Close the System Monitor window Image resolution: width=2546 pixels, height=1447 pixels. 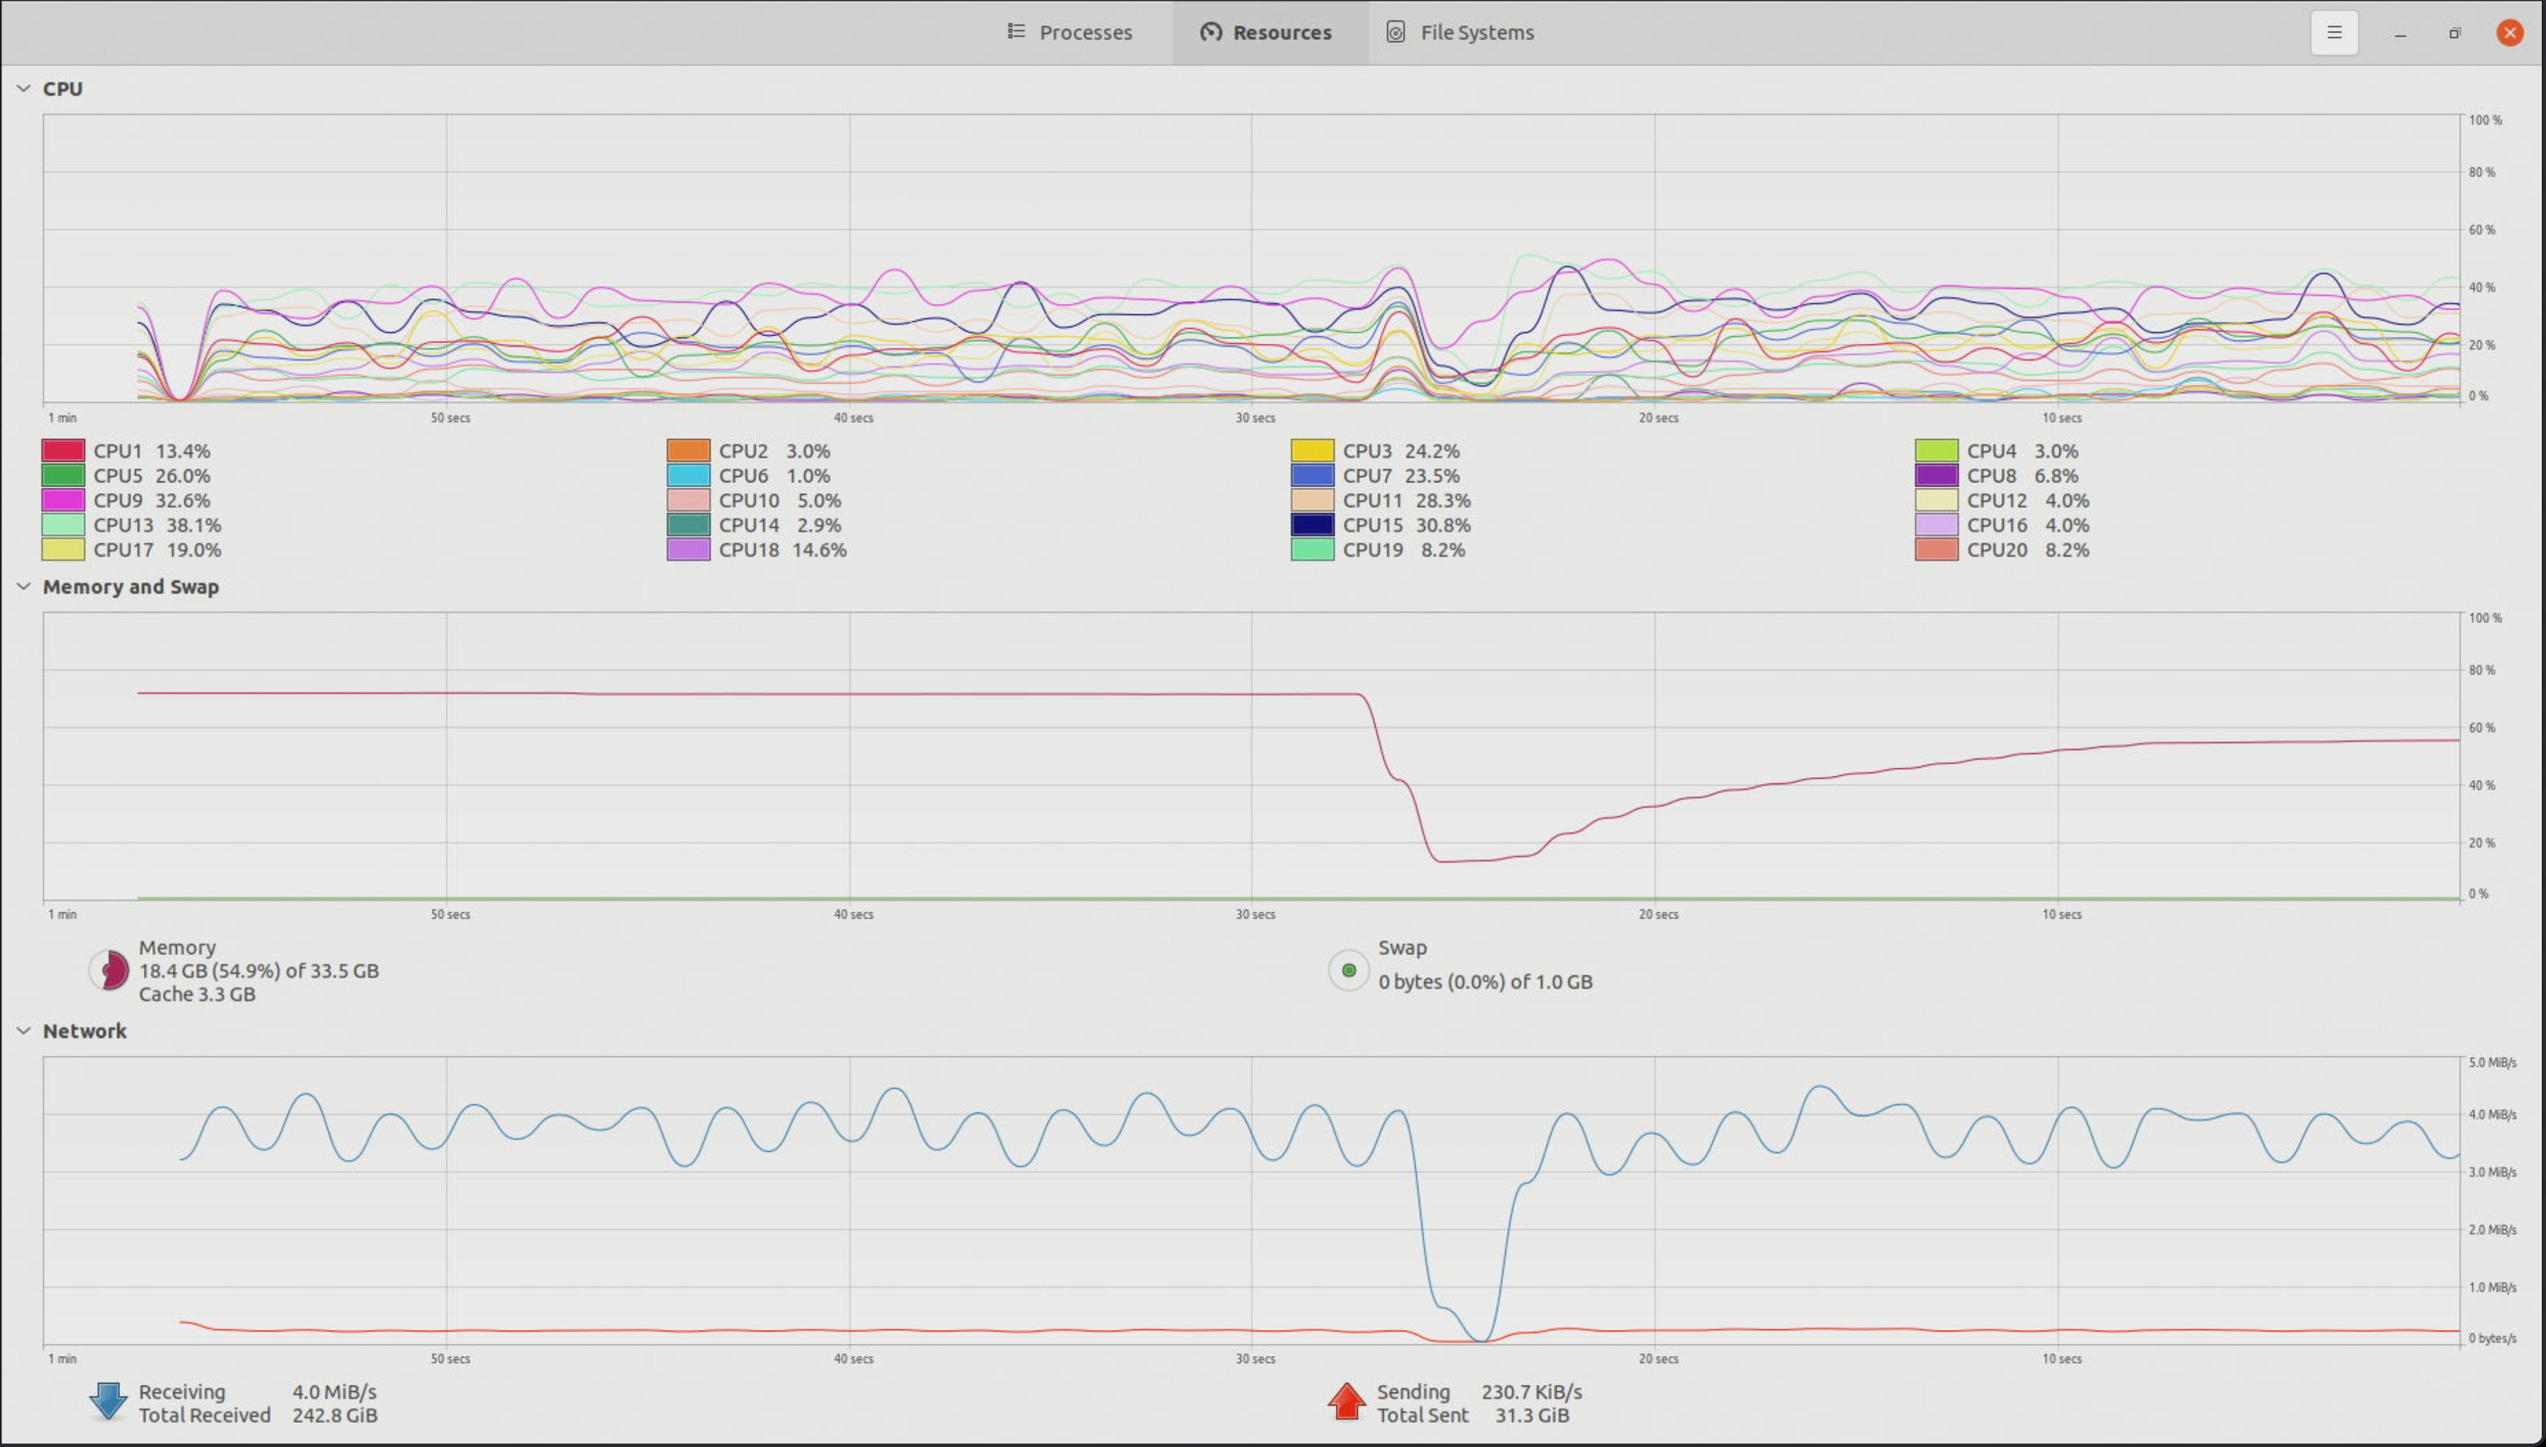tap(2510, 33)
